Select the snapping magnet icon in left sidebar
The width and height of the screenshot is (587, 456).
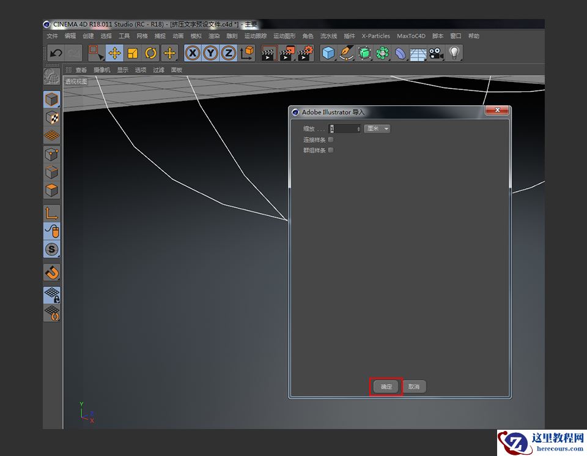tap(51, 273)
